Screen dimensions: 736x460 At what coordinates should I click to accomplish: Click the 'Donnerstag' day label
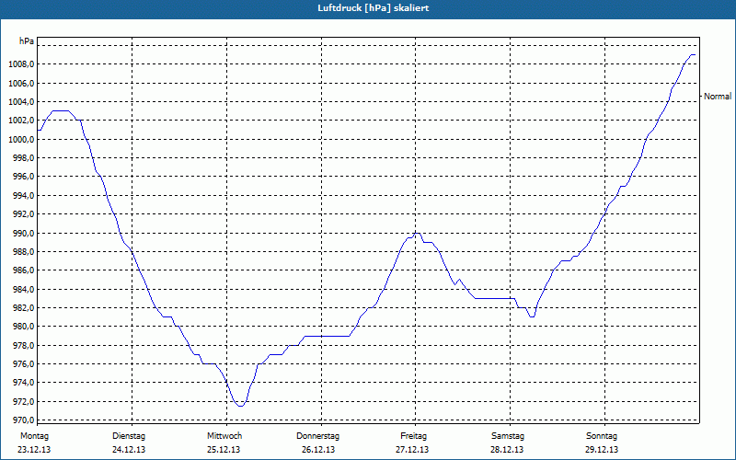pos(317,436)
